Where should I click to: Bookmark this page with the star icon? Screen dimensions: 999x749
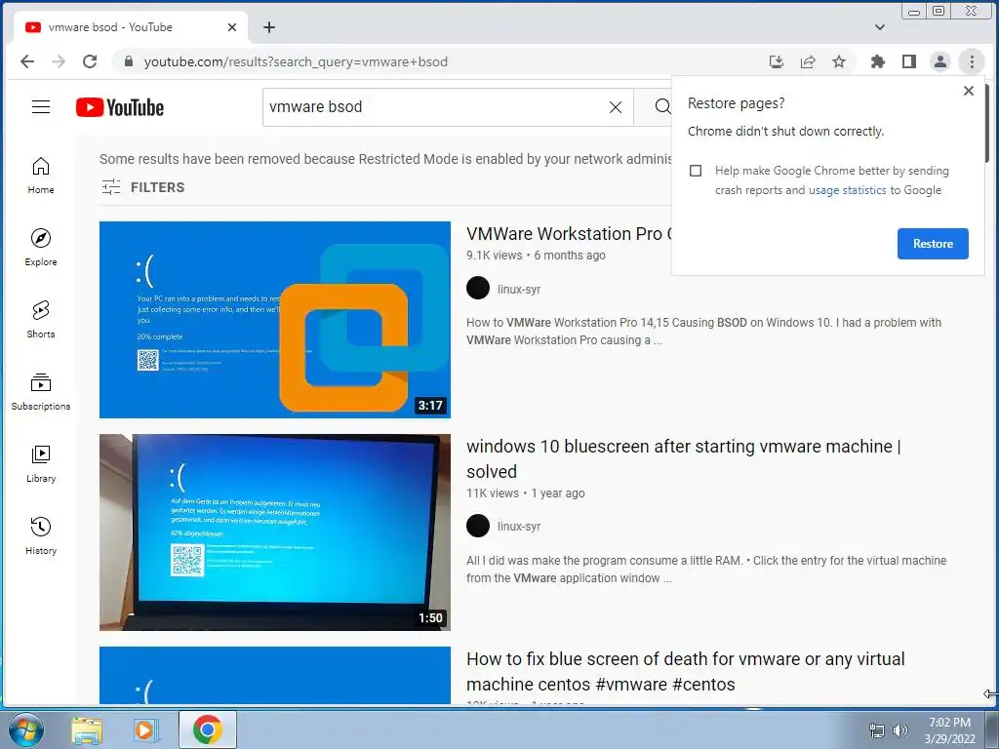[839, 61]
